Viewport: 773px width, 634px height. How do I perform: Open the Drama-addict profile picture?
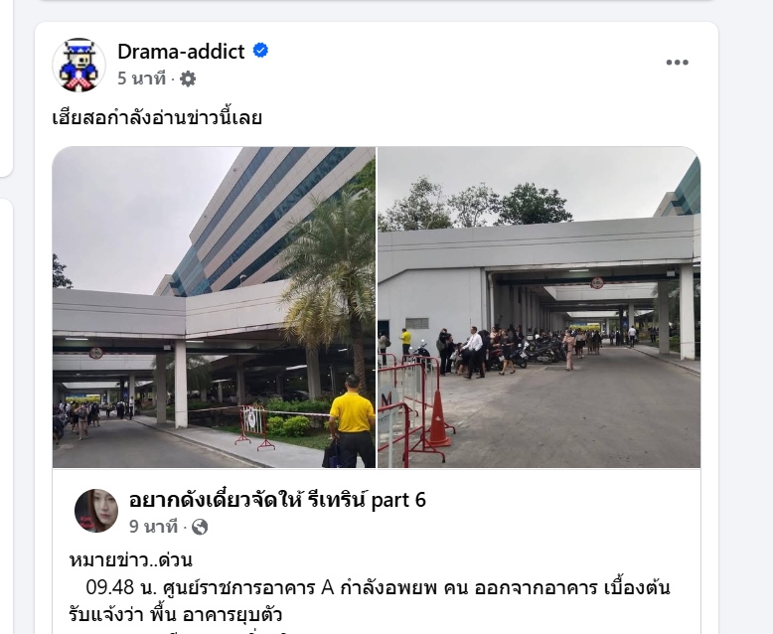tap(78, 65)
